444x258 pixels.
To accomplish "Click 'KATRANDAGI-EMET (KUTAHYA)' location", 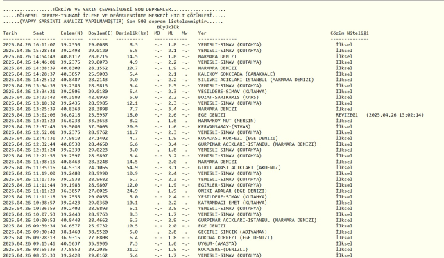I will pos(232,203).
